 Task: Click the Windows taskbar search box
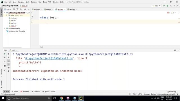pyautogui.click(x=29, y=98)
